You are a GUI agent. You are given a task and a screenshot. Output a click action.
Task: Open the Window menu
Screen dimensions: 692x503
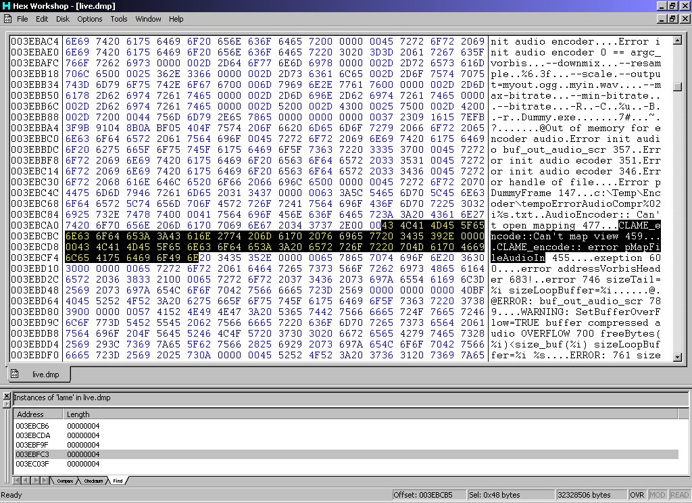148,19
